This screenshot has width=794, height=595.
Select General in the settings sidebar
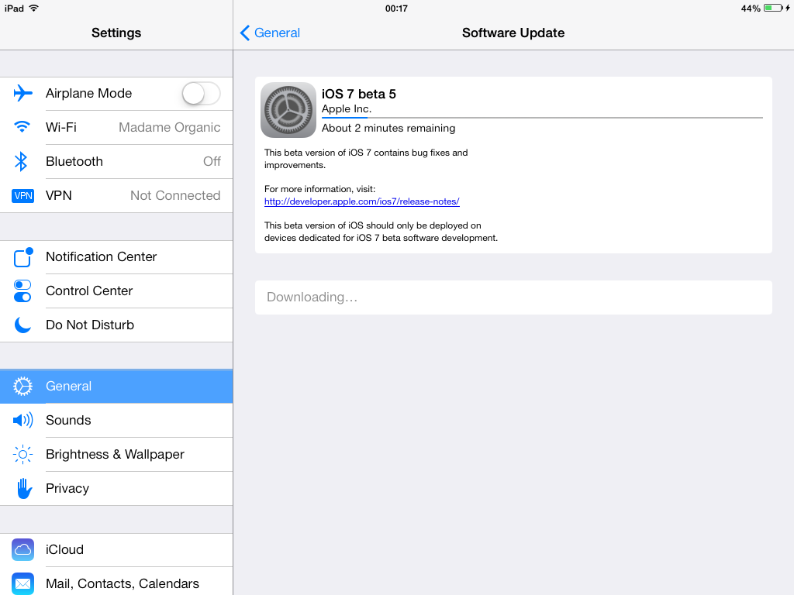coord(116,386)
